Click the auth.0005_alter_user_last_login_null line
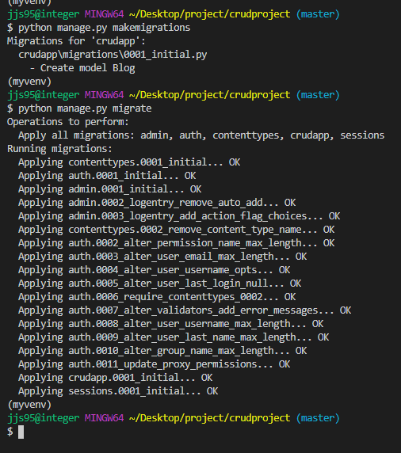 [160, 284]
